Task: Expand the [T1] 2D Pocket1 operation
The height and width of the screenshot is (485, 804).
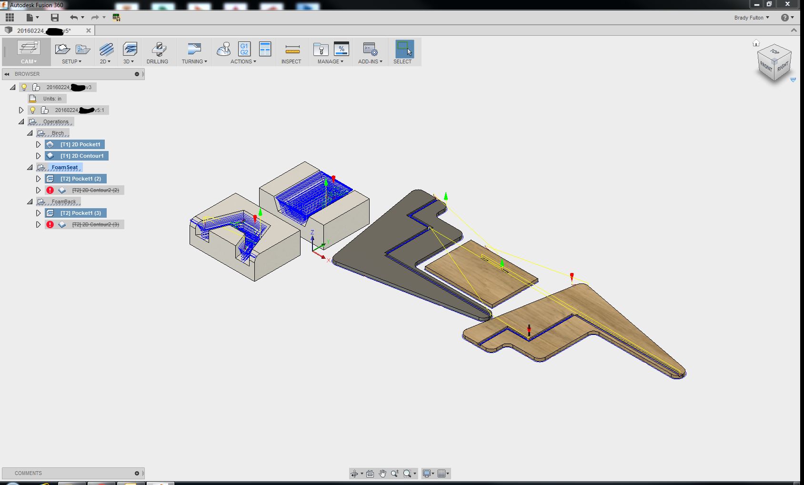Action: coord(39,144)
